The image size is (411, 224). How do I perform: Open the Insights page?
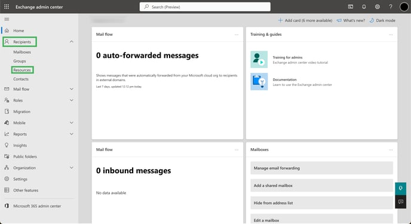(20, 145)
